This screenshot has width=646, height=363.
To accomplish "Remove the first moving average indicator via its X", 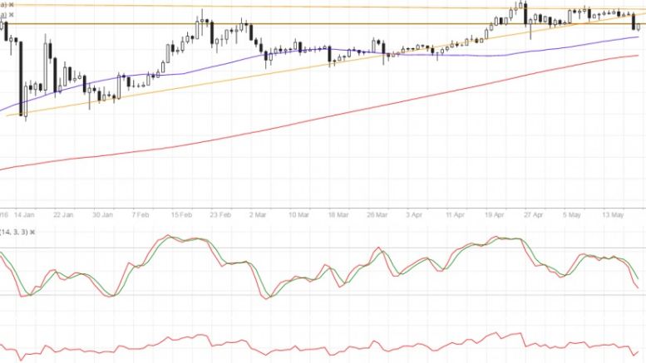I will tap(12, 5).
